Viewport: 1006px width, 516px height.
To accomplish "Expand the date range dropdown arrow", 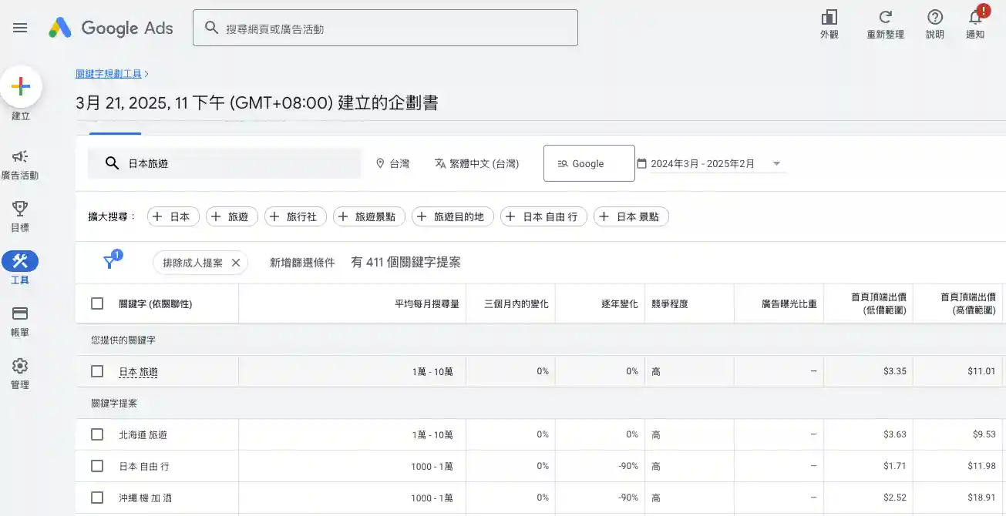I will [x=776, y=163].
